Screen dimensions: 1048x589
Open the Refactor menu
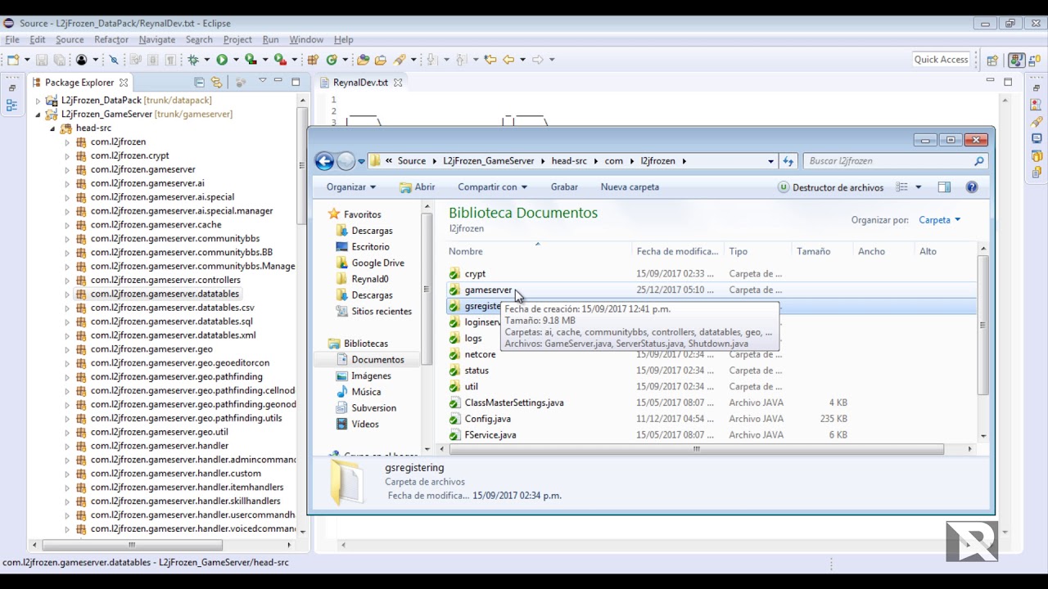coord(111,39)
